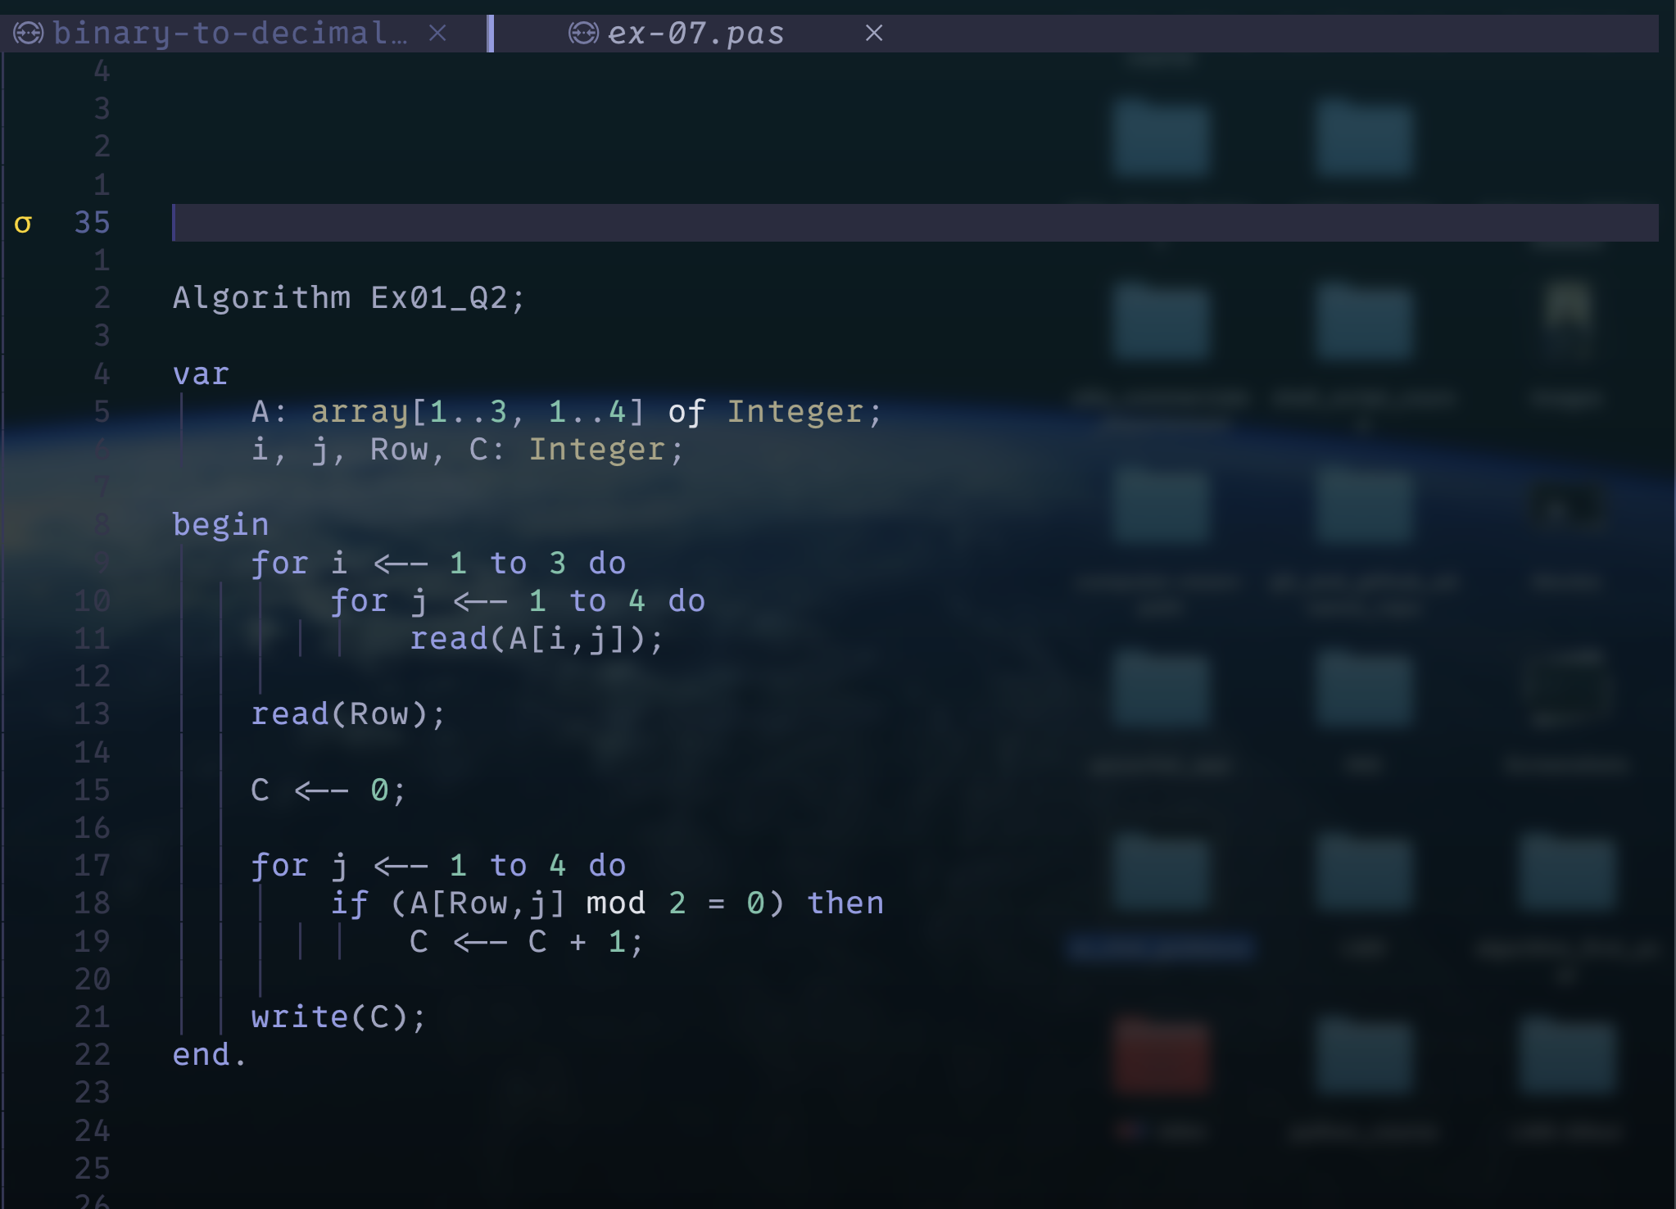Click the 'mod' operator in condition
The height and width of the screenshot is (1209, 1676).
coord(616,903)
